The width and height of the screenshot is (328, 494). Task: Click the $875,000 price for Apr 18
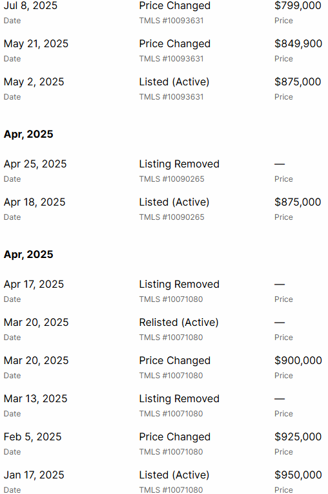coord(298,202)
